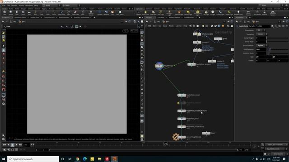Image resolution: width=289 pixels, height=162 pixels.
Task: Stop timeline playback
Action: [x=12, y=145]
